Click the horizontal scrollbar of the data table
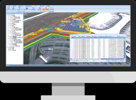Image resolution: width=136 pixels, height=100 pixels. [97, 59]
